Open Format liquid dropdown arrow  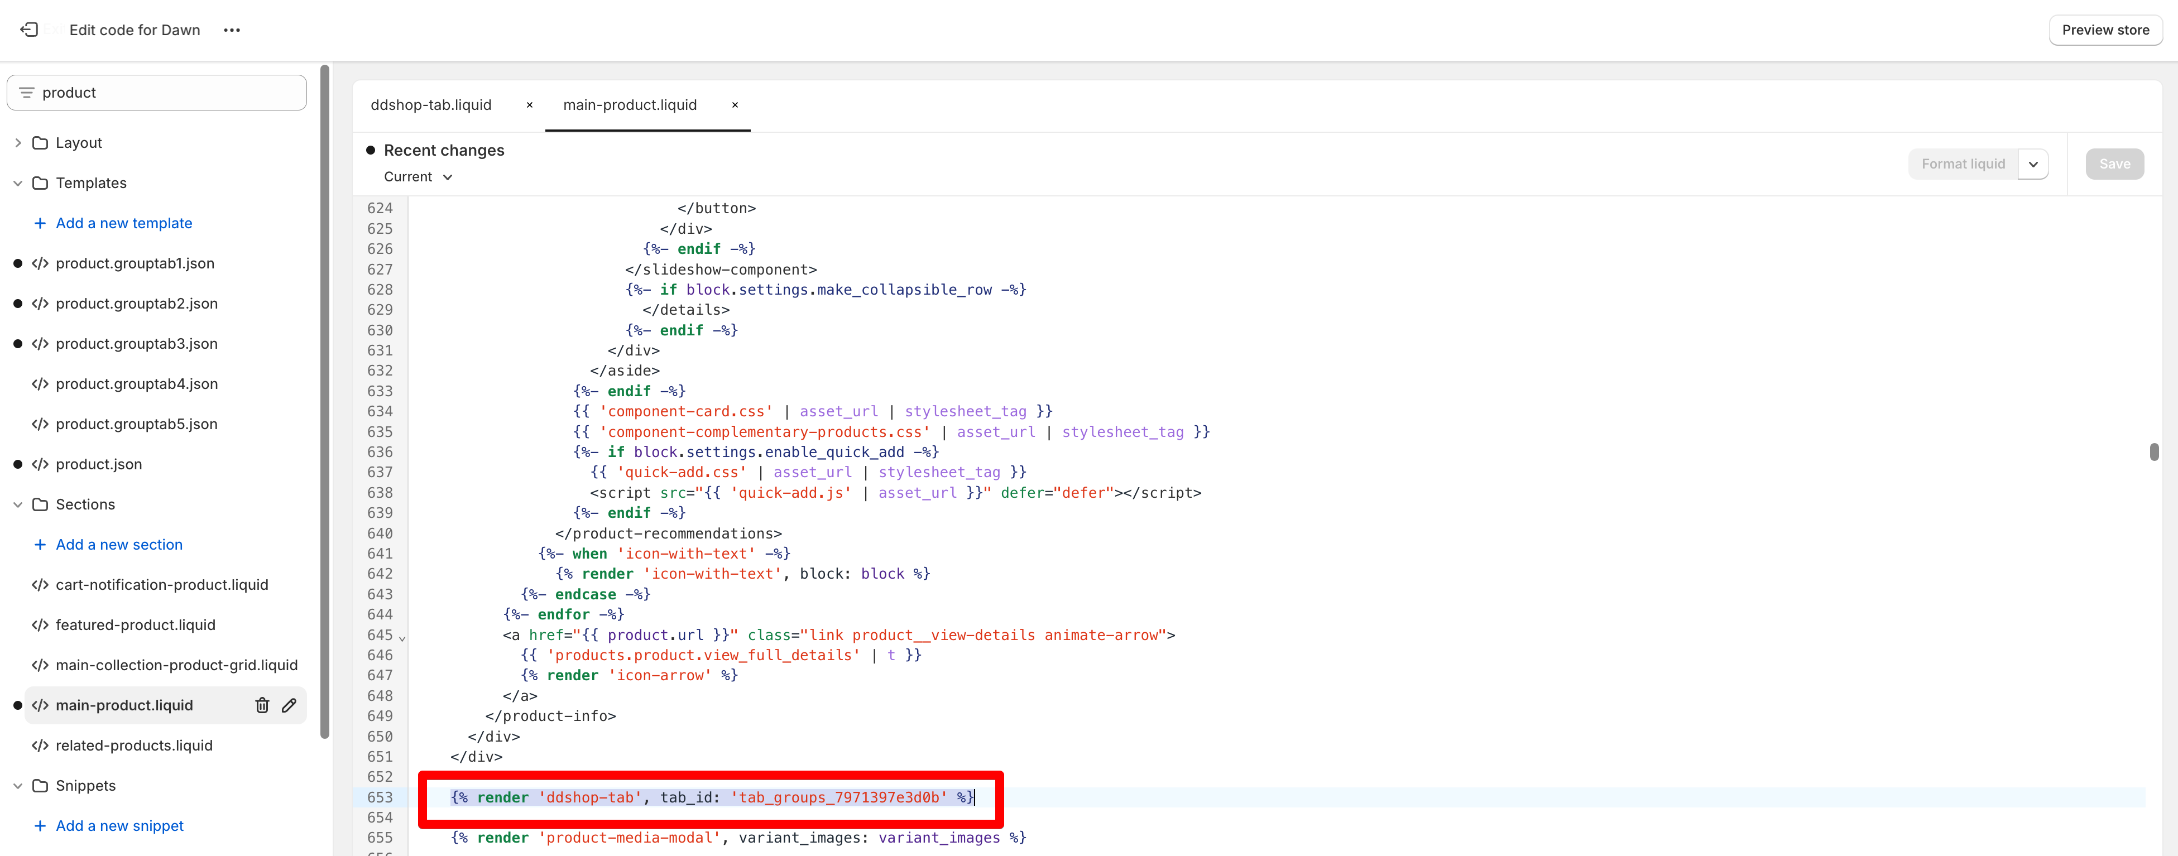[2032, 164]
